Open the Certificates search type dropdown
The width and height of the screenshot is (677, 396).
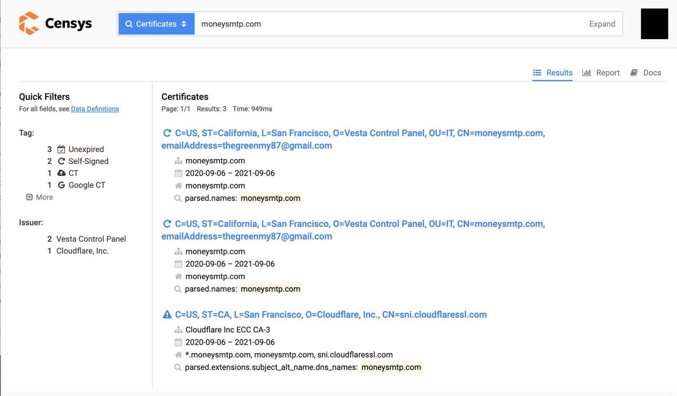point(157,24)
